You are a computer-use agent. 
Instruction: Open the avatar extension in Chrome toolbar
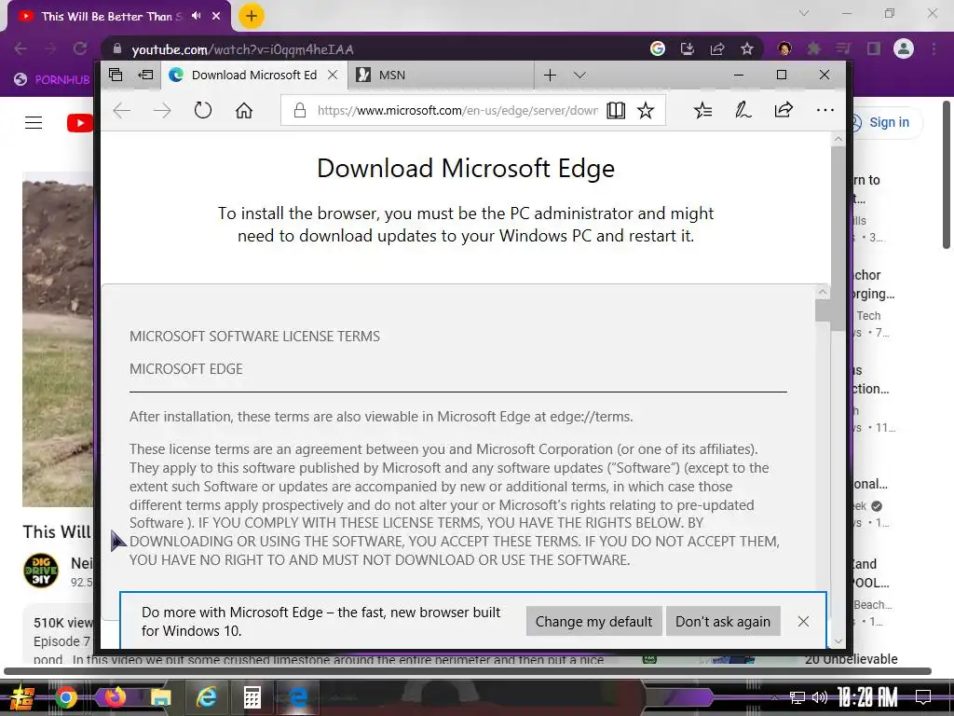pos(784,48)
